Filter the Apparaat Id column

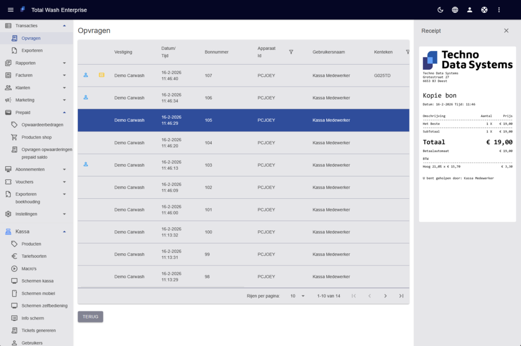tap(291, 52)
